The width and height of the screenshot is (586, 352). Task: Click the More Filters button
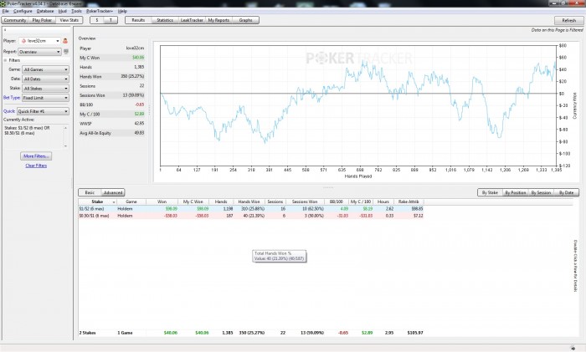click(36, 156)
